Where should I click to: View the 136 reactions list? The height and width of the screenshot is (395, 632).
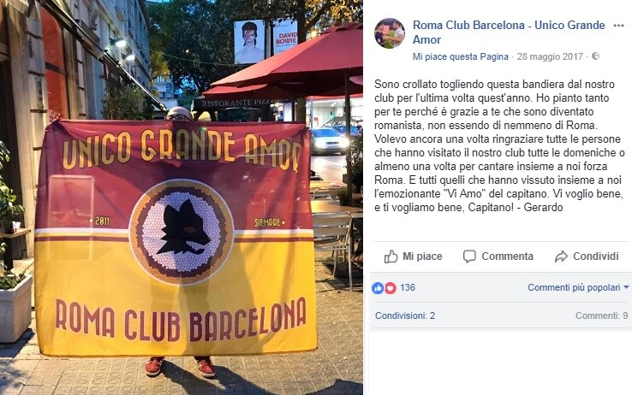408,287
